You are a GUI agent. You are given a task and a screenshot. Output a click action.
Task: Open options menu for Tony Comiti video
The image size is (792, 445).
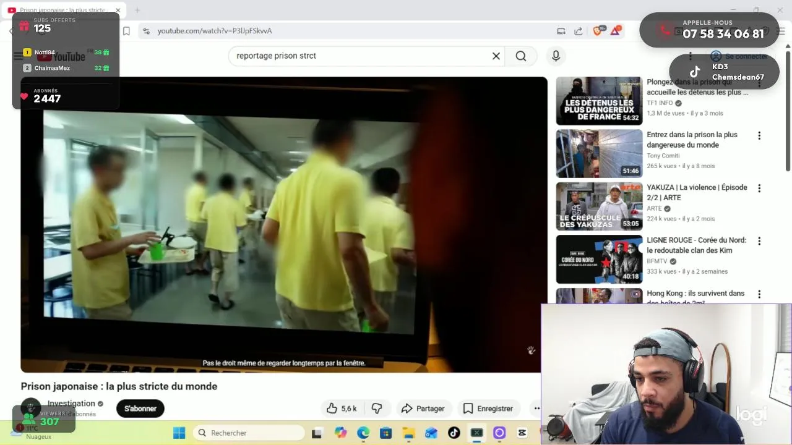pyautogui.click(x=759, y=135)
